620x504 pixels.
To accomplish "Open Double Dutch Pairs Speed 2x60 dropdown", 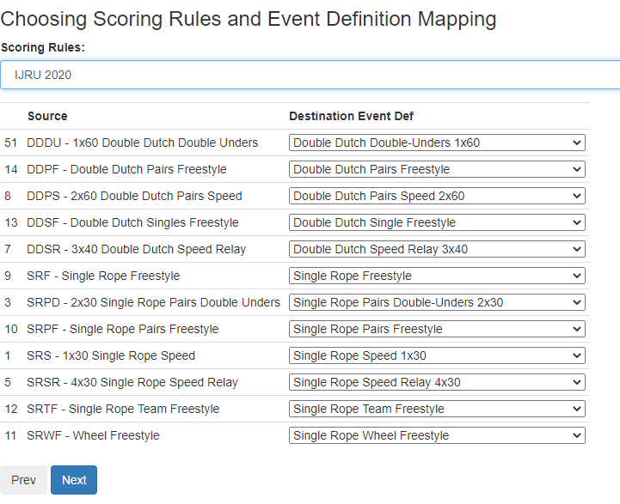I will [437, 196].
